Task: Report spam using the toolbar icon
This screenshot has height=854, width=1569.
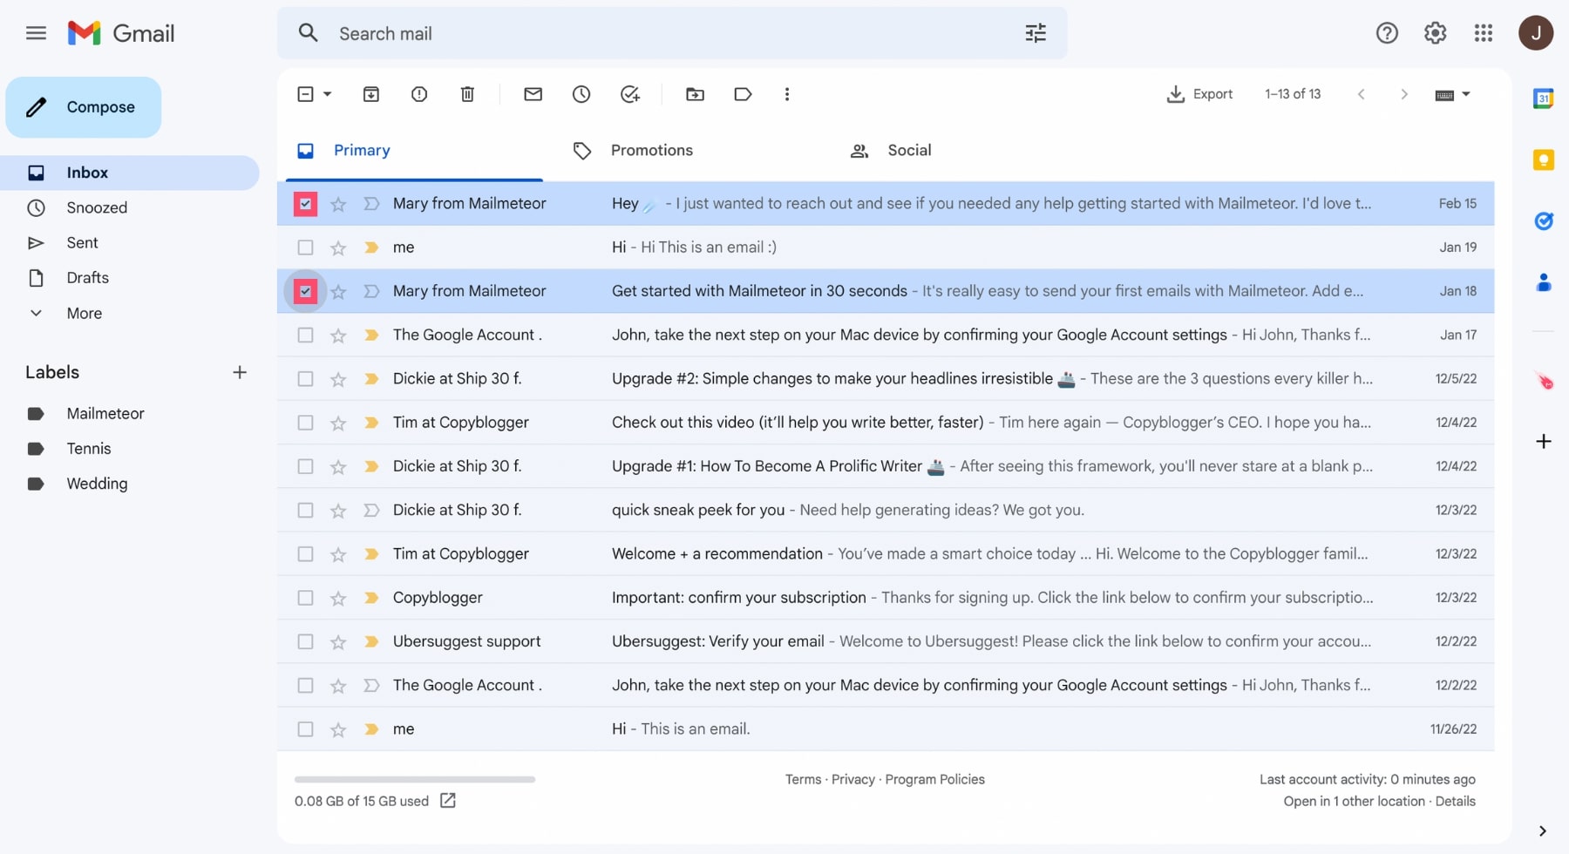Action: coord(419,94)
